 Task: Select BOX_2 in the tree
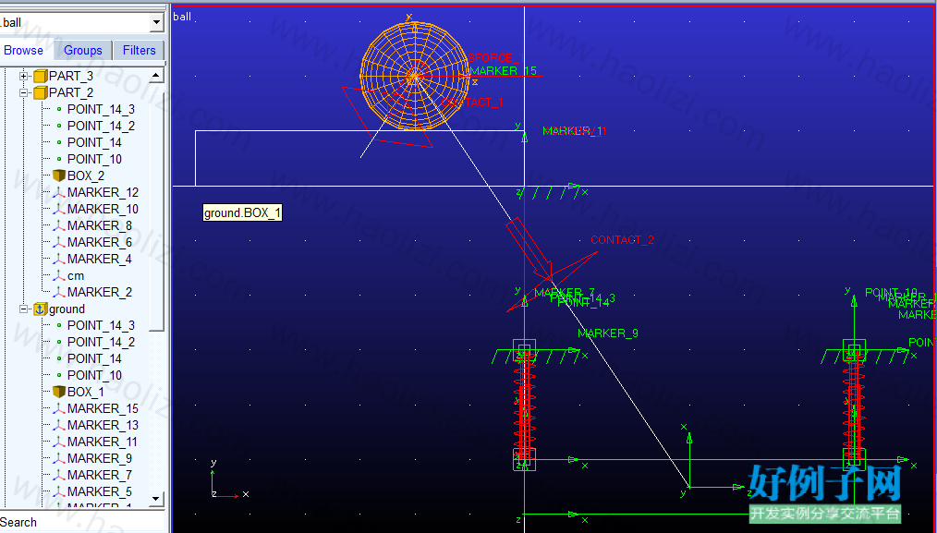click(85, 176)
